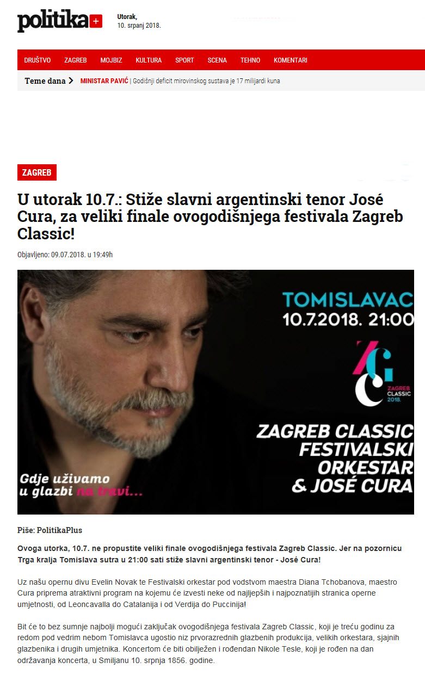Screen dimensions: 425x675
Task: Click the arrow beside Teme dana
Action: [x=71, y=81]
